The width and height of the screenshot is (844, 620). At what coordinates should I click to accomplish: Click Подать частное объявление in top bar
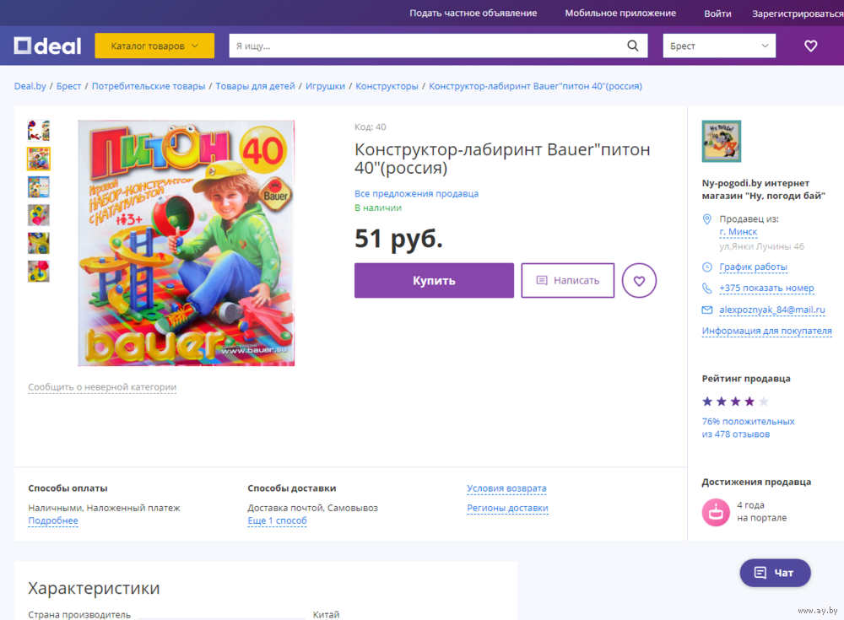click(473, 13)
